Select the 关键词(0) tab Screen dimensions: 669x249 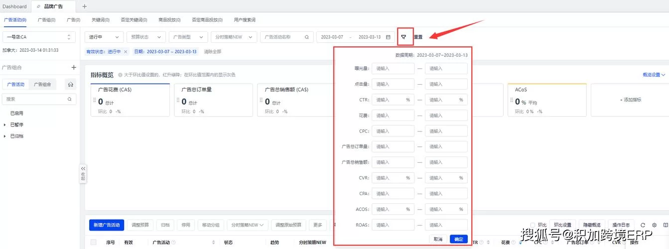100,20
